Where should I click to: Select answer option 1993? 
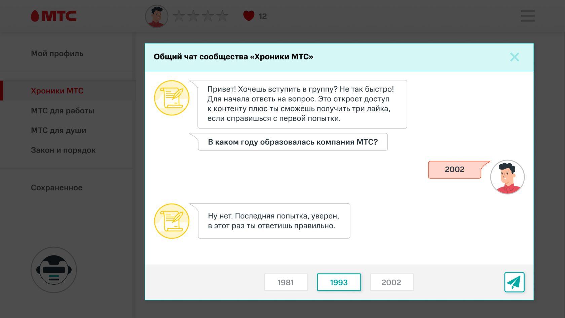point(339,282)
